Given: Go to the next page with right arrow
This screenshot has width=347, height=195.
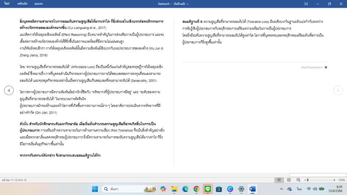Looking at the screenshot, I should (x=338, y=90).
